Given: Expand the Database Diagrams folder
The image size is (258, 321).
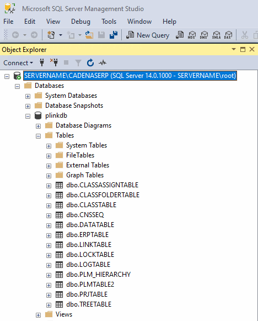Looking at the screenshot, I should click(x=38, y=126).
